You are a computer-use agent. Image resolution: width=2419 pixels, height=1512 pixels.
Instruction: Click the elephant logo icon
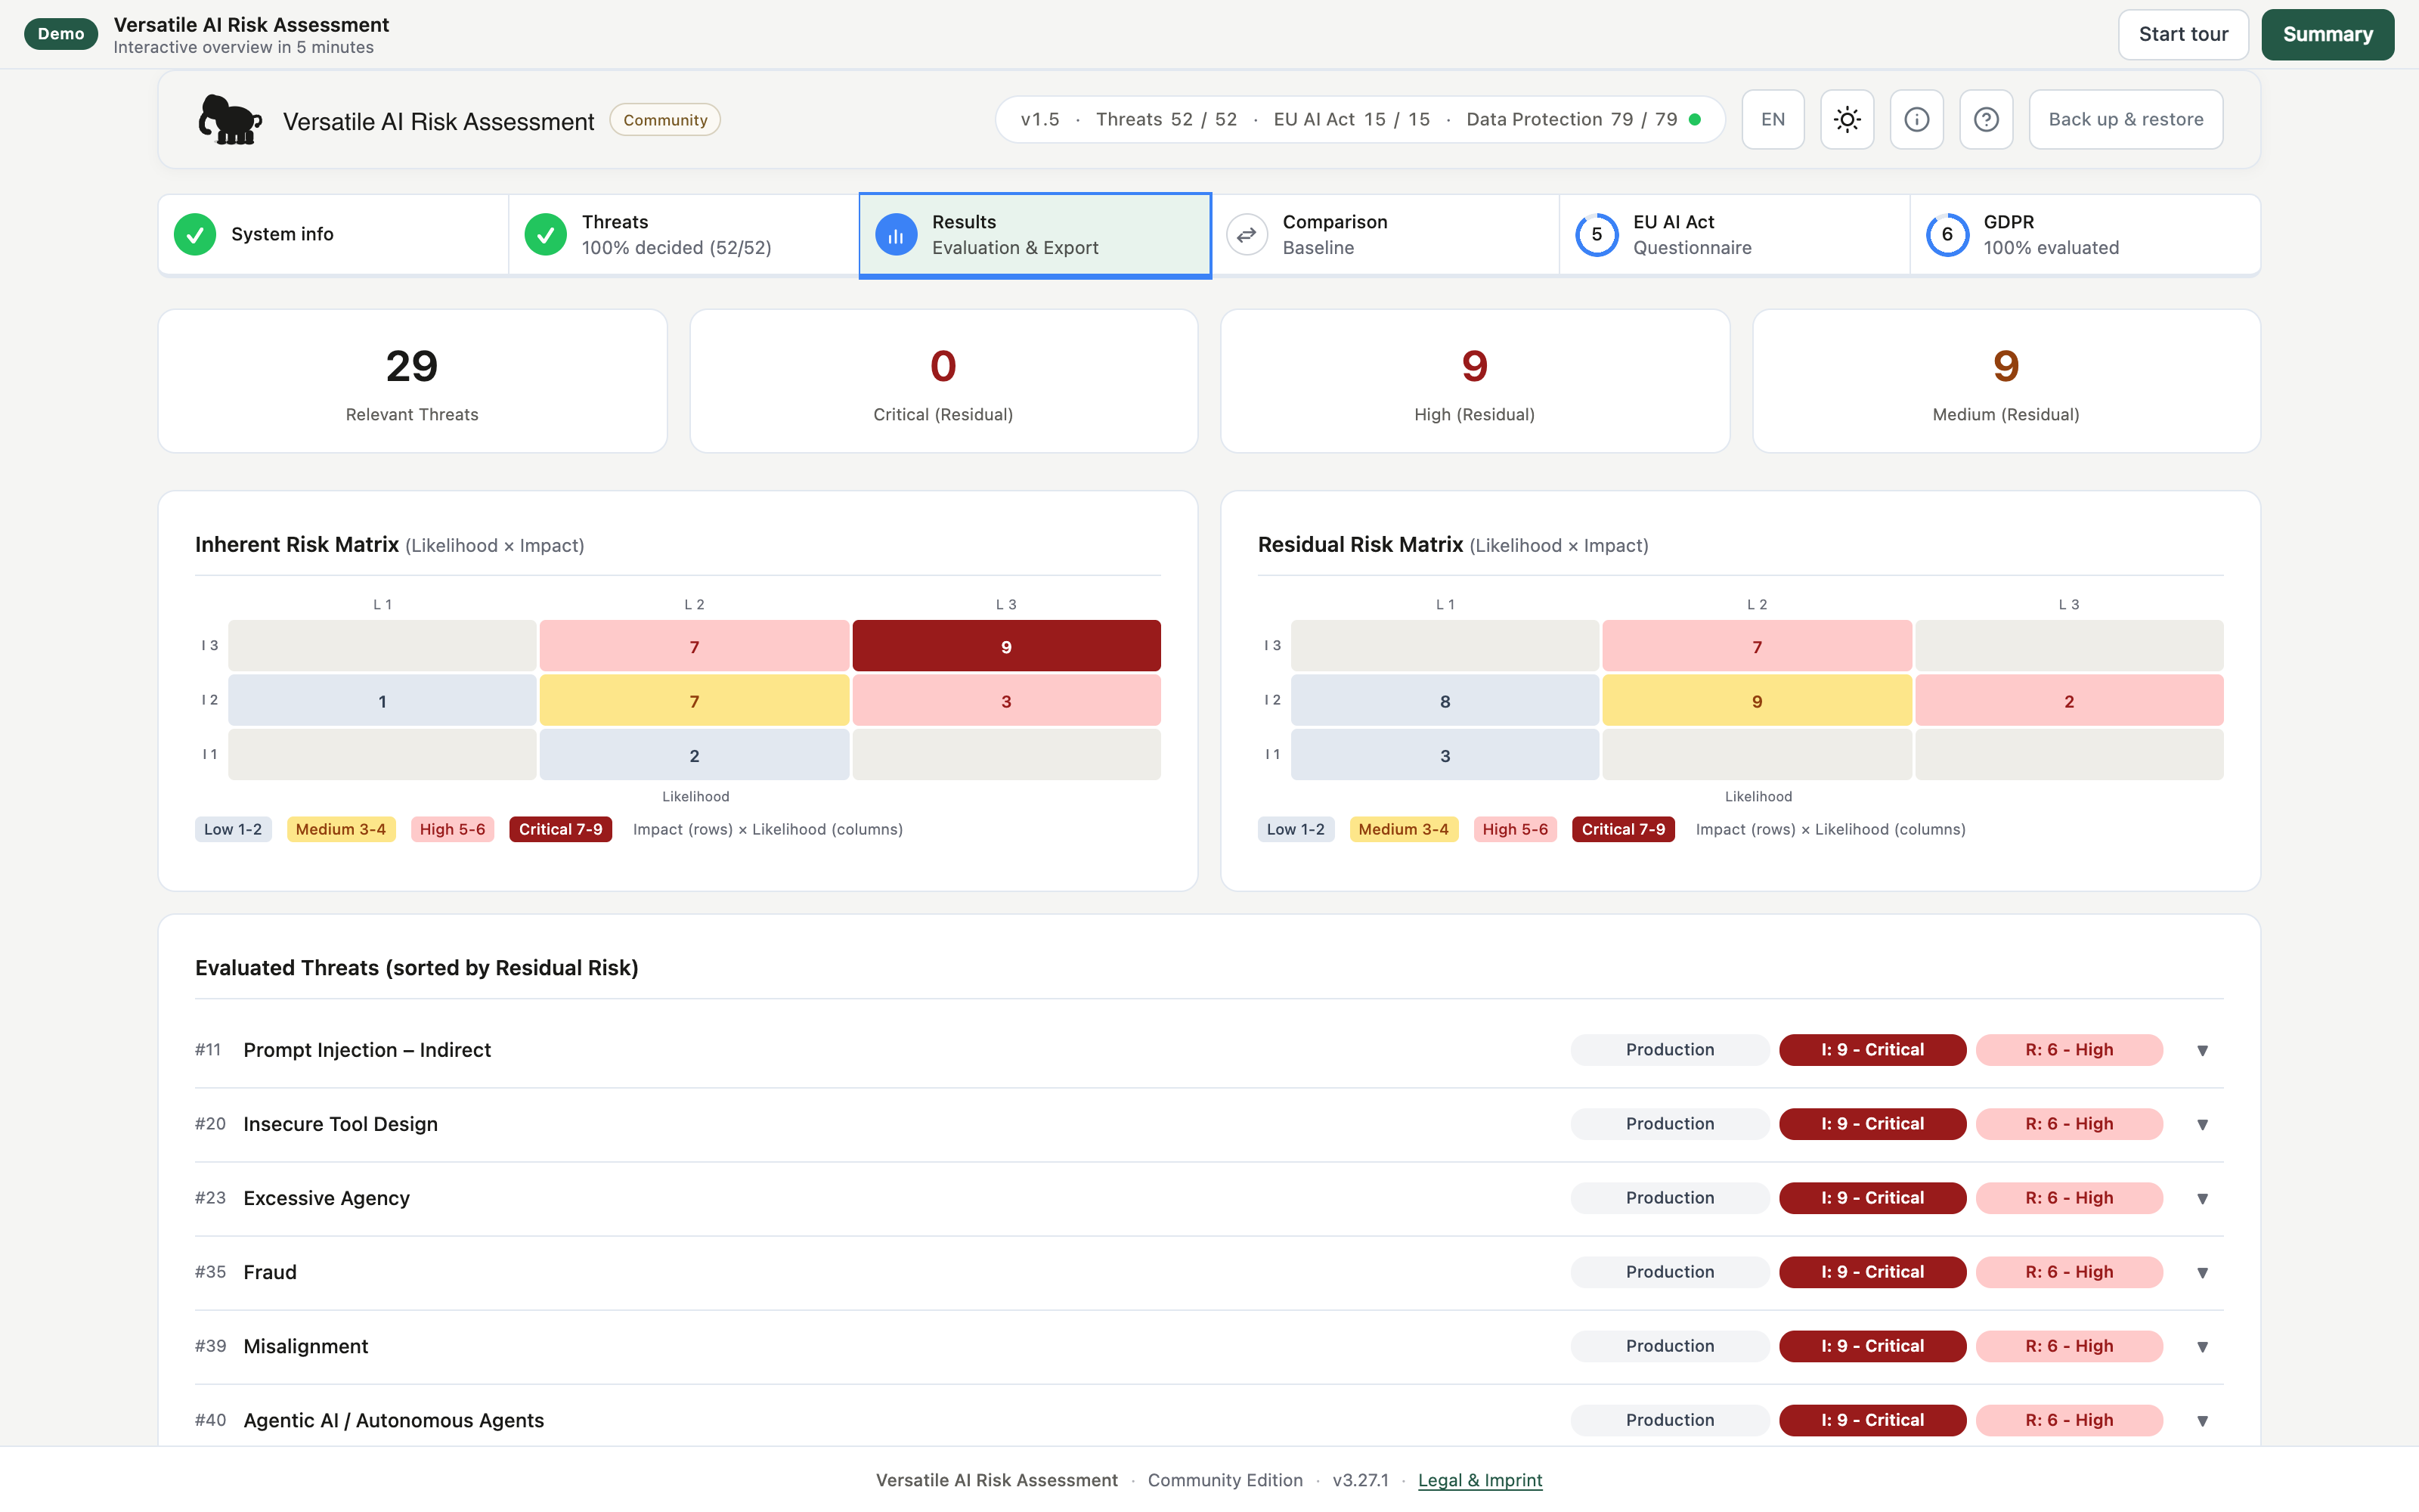tap(230, 120)
